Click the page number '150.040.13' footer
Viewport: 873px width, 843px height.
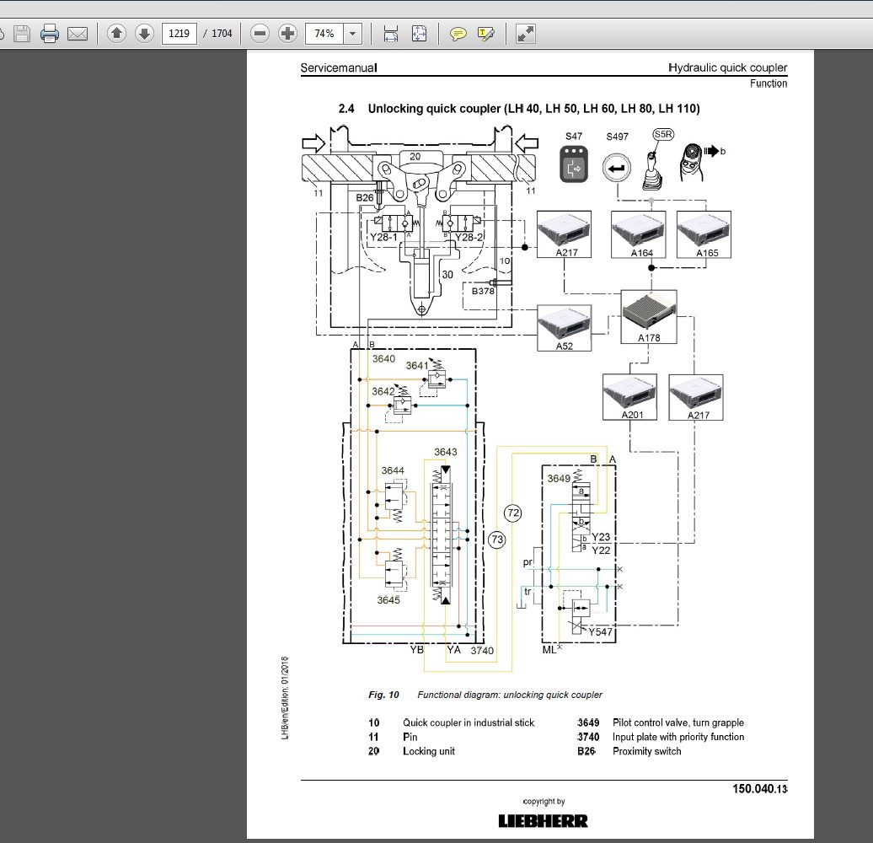coord(760,789)
